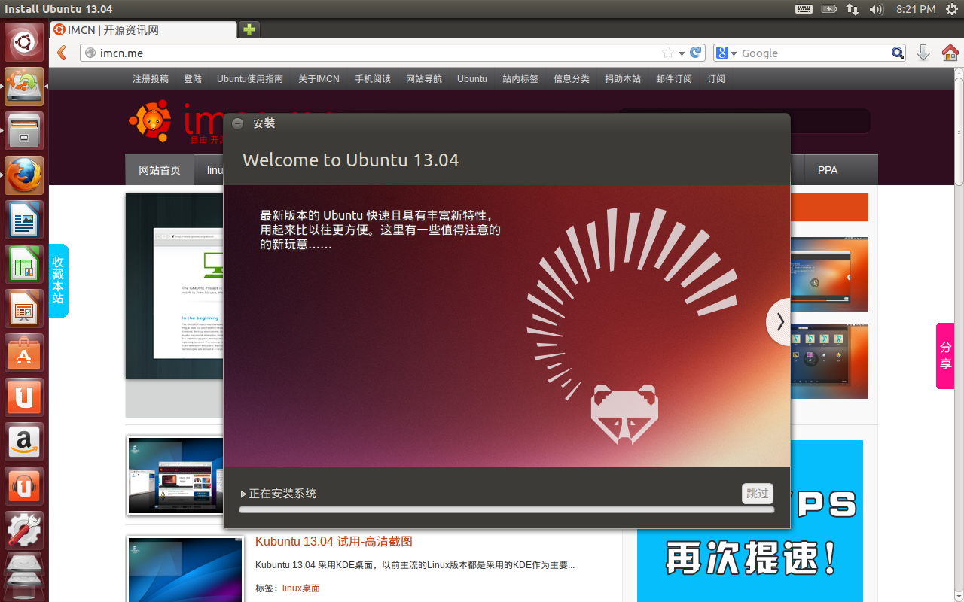The image size is (964, 602).
Task: Open the network indicator menu
Action: [x=853, y=9]
